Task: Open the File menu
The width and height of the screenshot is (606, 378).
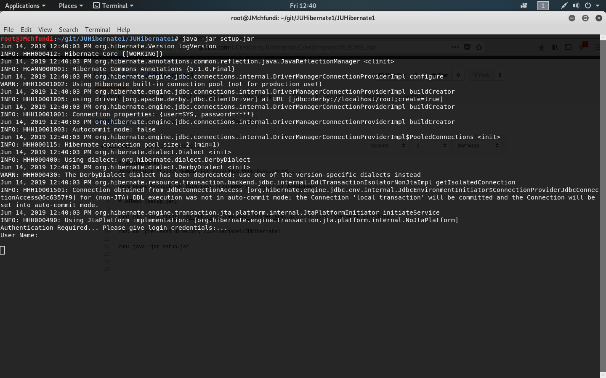Action: coord(8,29)
